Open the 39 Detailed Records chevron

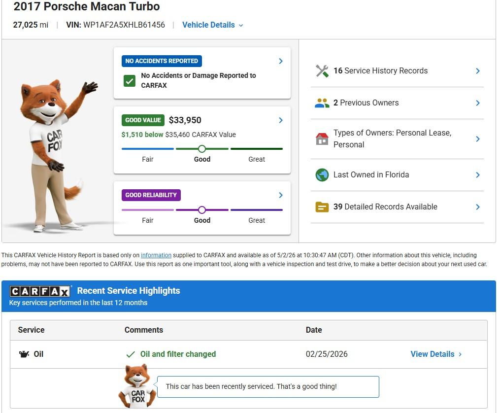pos(478,207)
